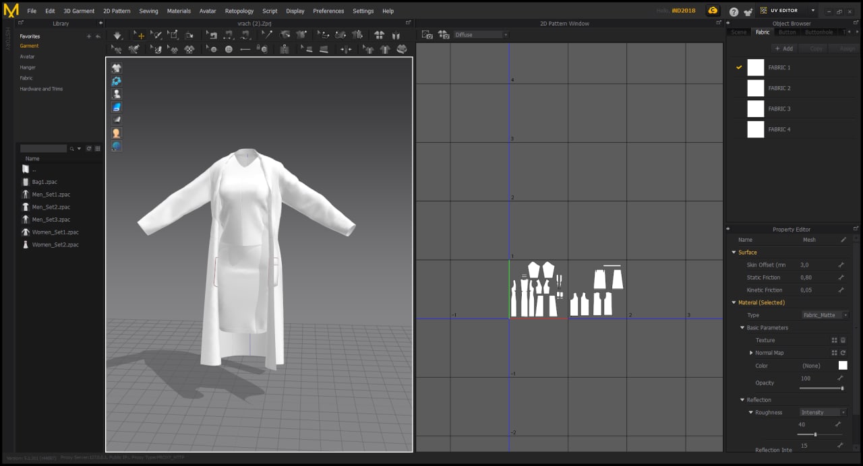Viewport: 863px width, 466px height.
Task: Open Women_Set1.zpac in library list
Action: 55,232
